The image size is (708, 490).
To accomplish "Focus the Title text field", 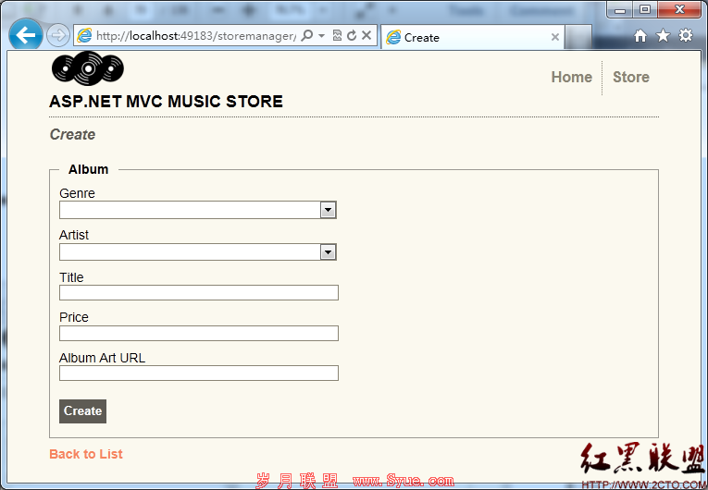I will (x=199, y=292).
